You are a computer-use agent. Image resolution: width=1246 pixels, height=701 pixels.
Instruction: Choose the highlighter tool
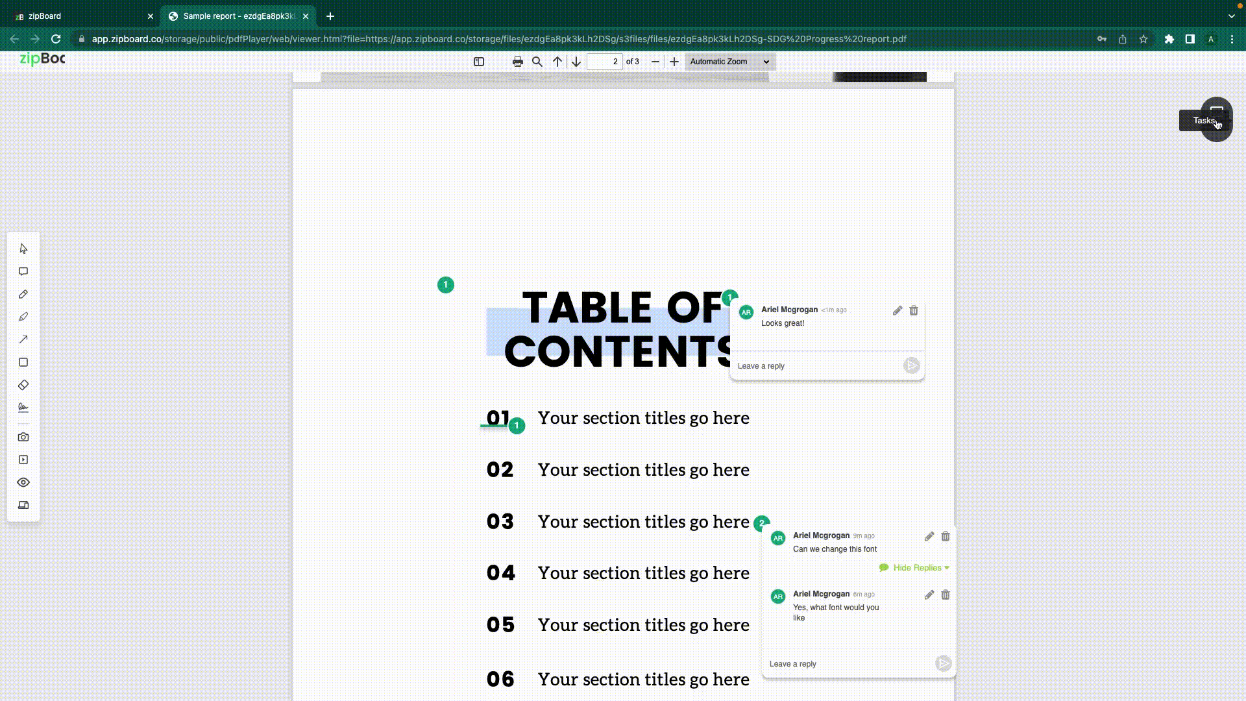coord(23,317)
